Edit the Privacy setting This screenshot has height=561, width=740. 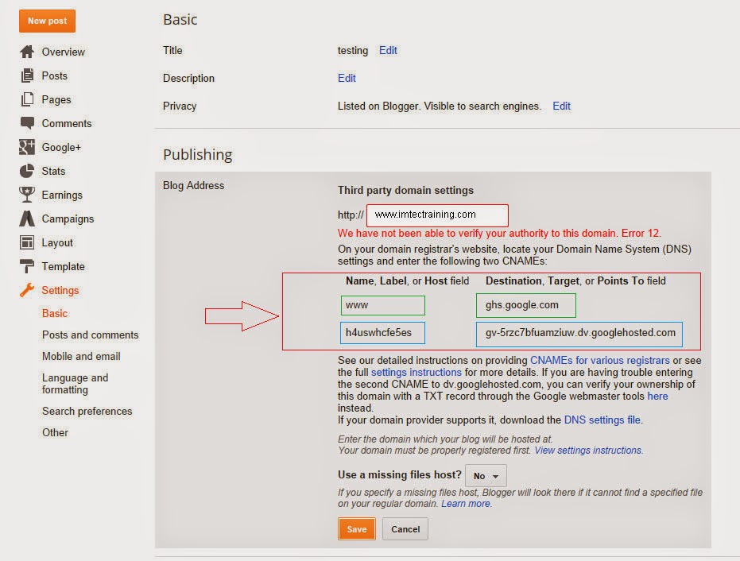[x=561, y=106]
